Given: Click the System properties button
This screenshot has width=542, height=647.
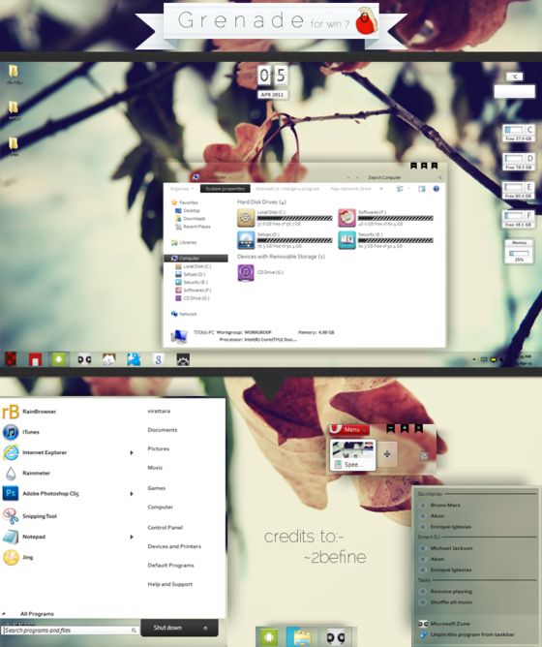Looking at the screenshot, I should pos(226,189).
